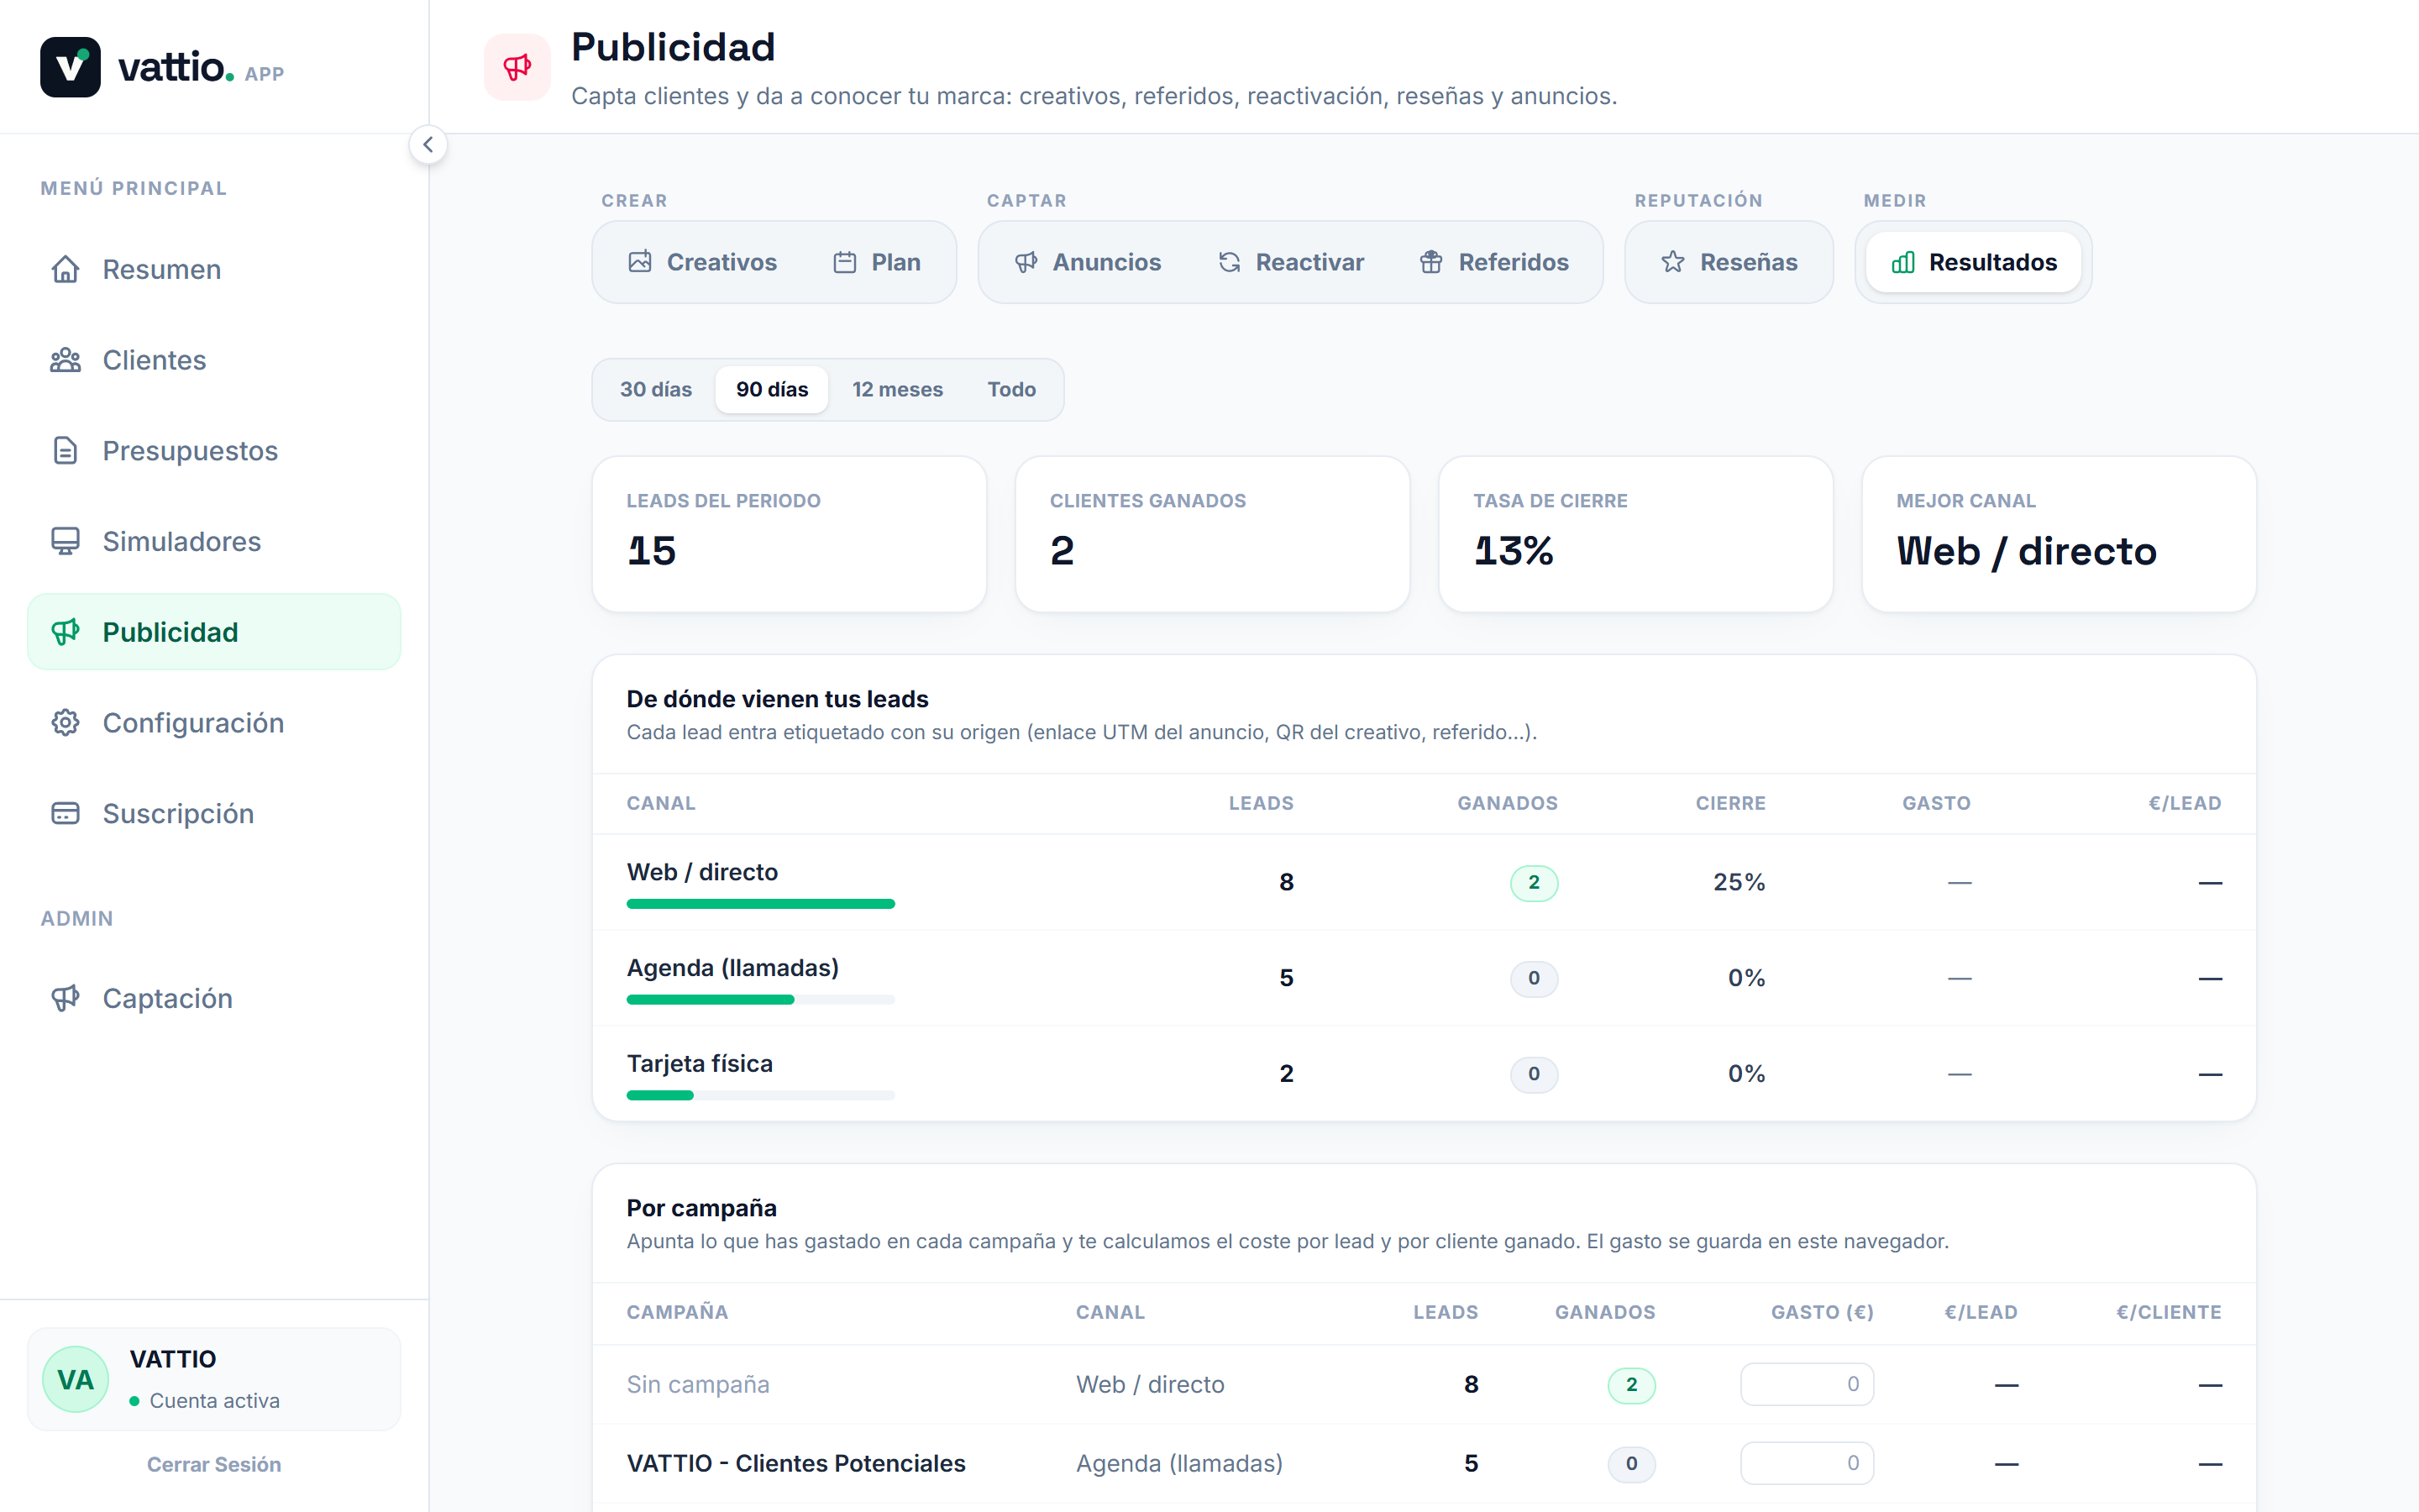The image size is (2419, 1512).
Task: Open Clientes from the sidebar
Action: tap(214, 360)
